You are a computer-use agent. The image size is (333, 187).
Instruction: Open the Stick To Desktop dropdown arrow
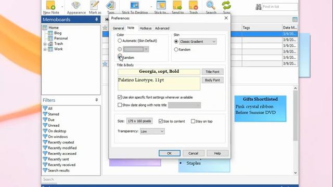[151, 7]
